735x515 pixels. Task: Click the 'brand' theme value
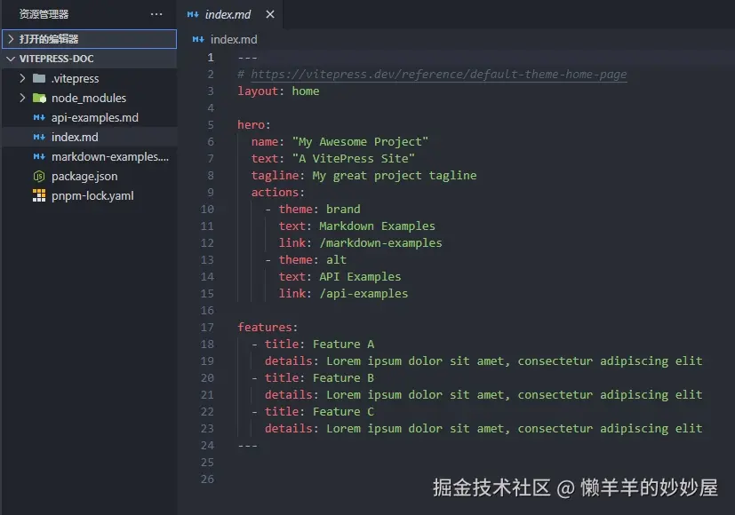(x=343, y=210)
